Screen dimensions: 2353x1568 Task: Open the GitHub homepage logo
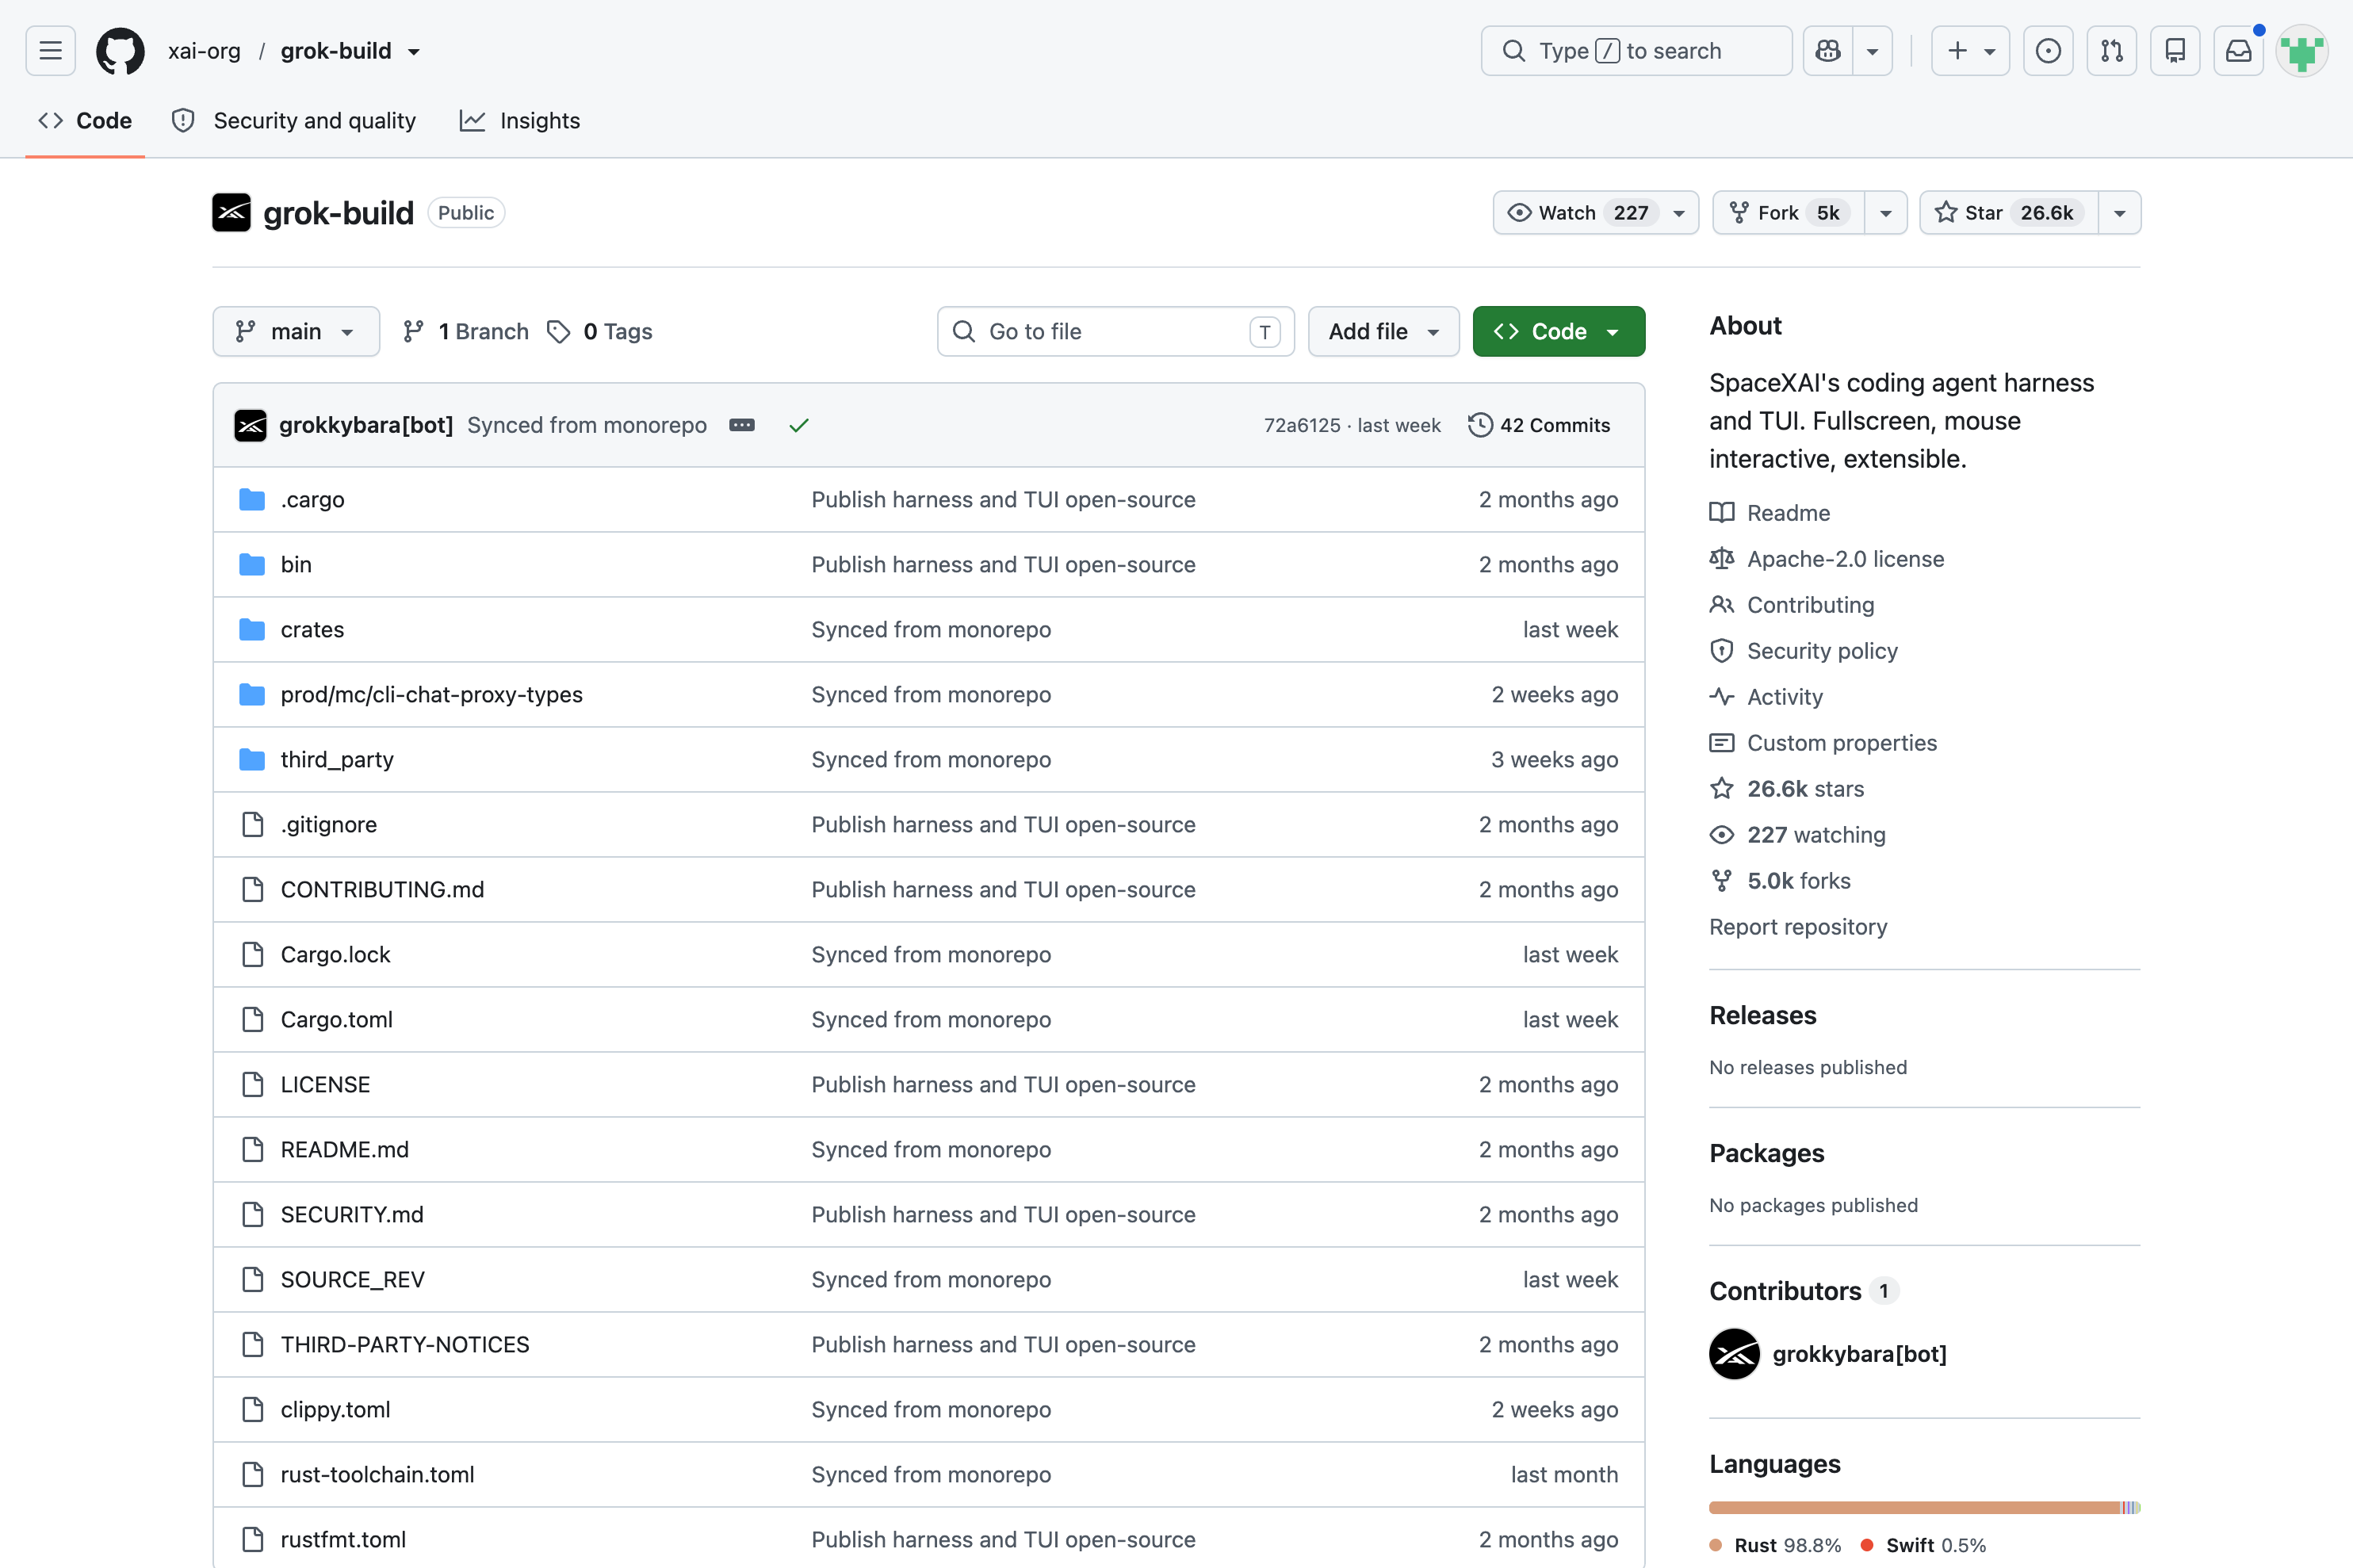pos(120,51)
